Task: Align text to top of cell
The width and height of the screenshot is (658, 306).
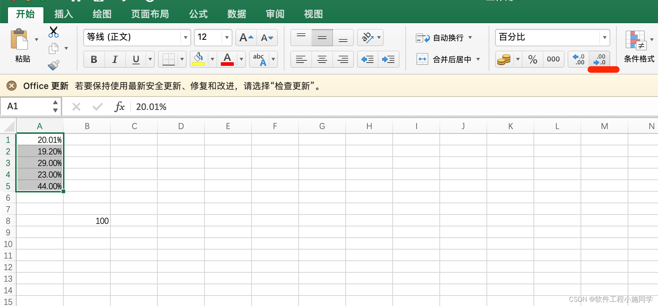Action: tap(301, 38)
